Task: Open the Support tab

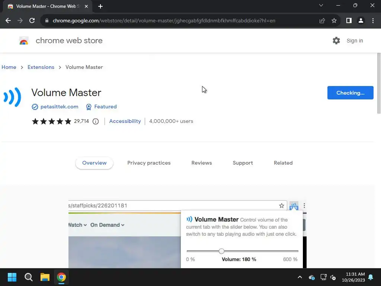Action: (243, 163)
